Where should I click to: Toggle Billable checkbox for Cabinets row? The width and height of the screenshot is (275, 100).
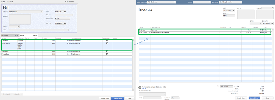tap(107, 41)
